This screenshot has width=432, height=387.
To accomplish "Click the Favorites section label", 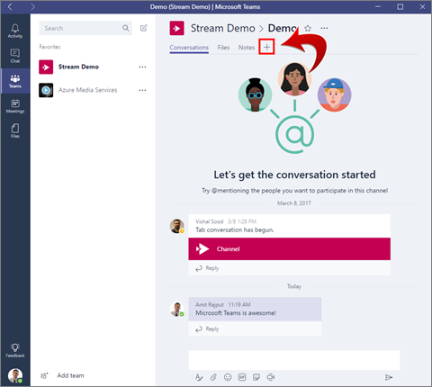I will 49,47.
